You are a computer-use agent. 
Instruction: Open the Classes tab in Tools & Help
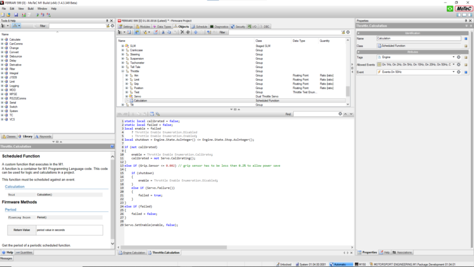[9, 137]
